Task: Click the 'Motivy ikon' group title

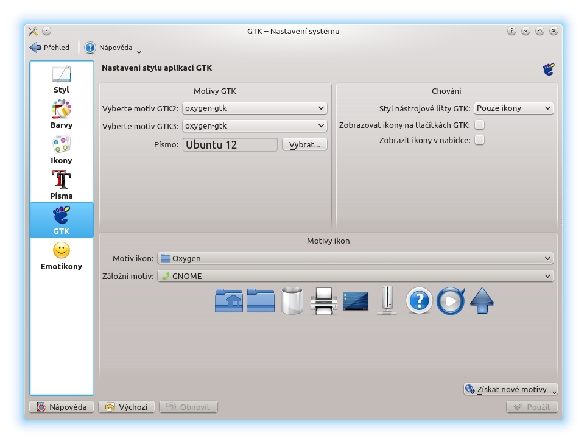Action: pos(328,241)
